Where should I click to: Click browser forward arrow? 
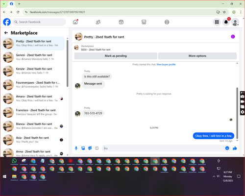11,12
